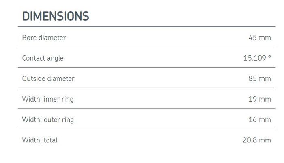Select the Bore diameter label

[x=44, y=38]
